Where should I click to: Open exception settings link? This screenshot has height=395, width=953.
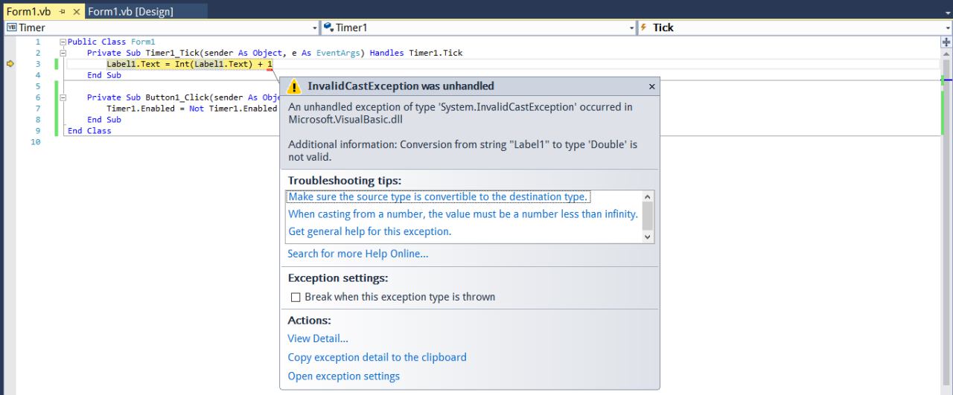pos(343,376)
